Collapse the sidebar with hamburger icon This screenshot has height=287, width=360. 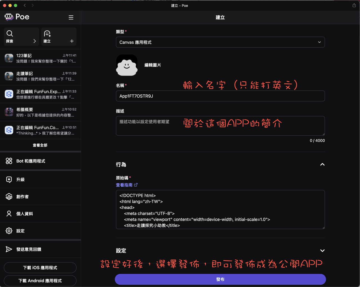71,17
